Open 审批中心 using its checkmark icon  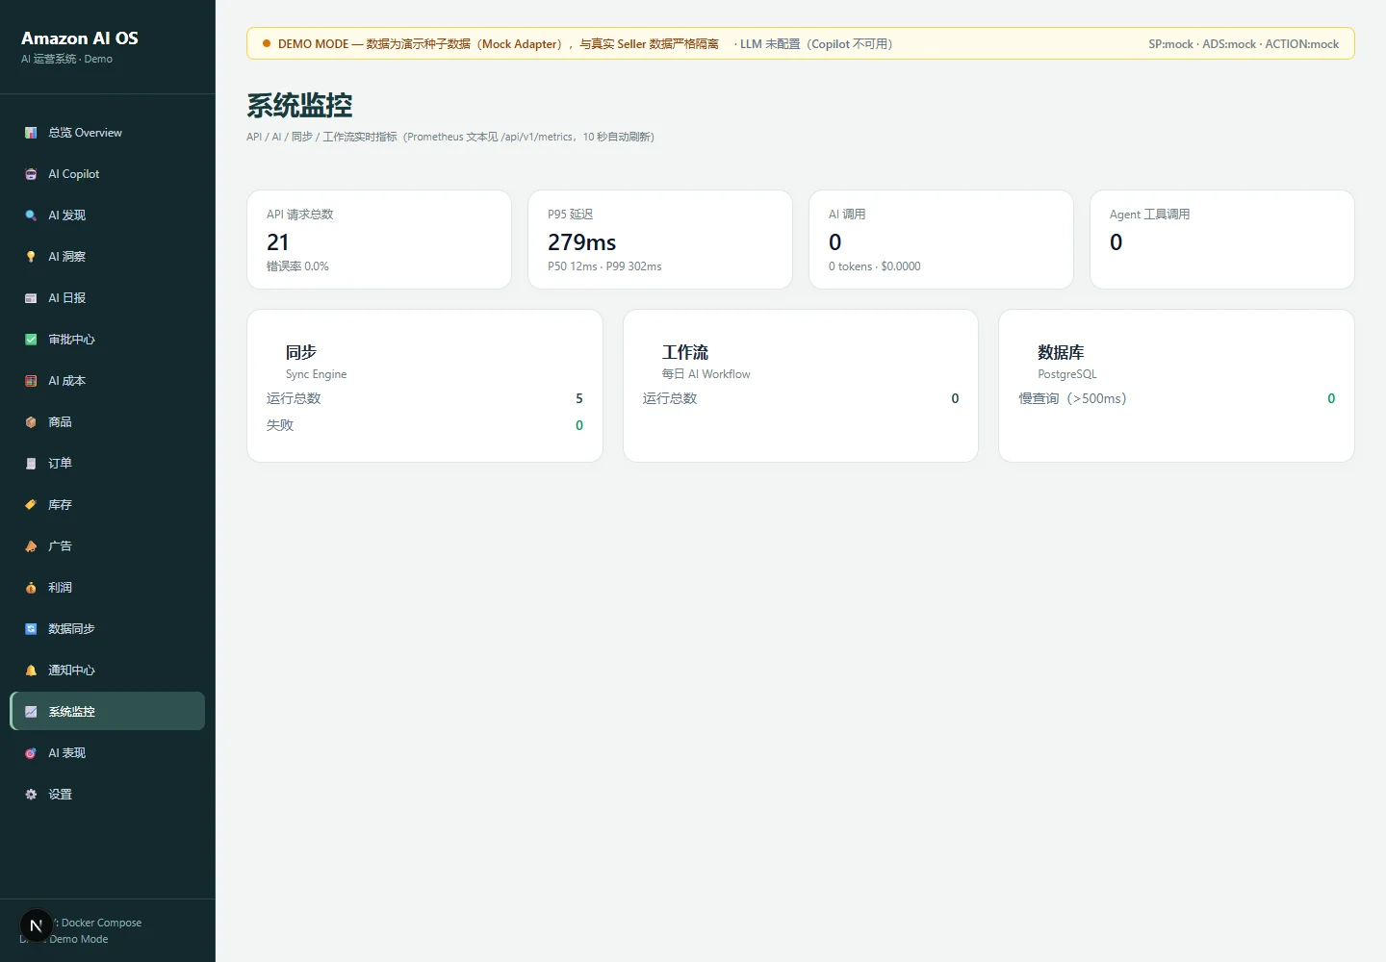pyautogui.click(x=31, y=340)
